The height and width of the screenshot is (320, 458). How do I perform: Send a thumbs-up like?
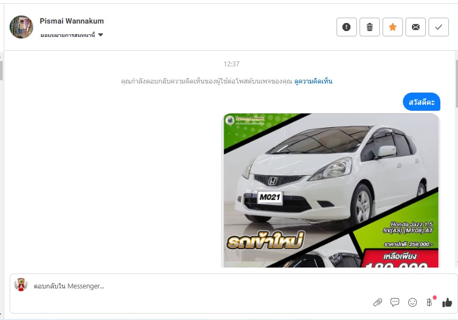[447, 302]
